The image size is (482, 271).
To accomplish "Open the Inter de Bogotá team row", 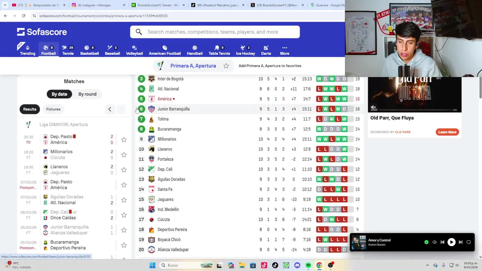I will point(249,79).
